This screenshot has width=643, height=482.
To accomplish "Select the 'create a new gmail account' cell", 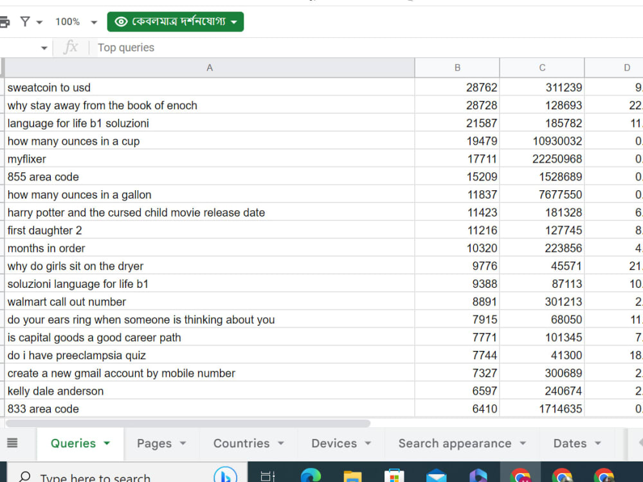I will tap(210, 373).
